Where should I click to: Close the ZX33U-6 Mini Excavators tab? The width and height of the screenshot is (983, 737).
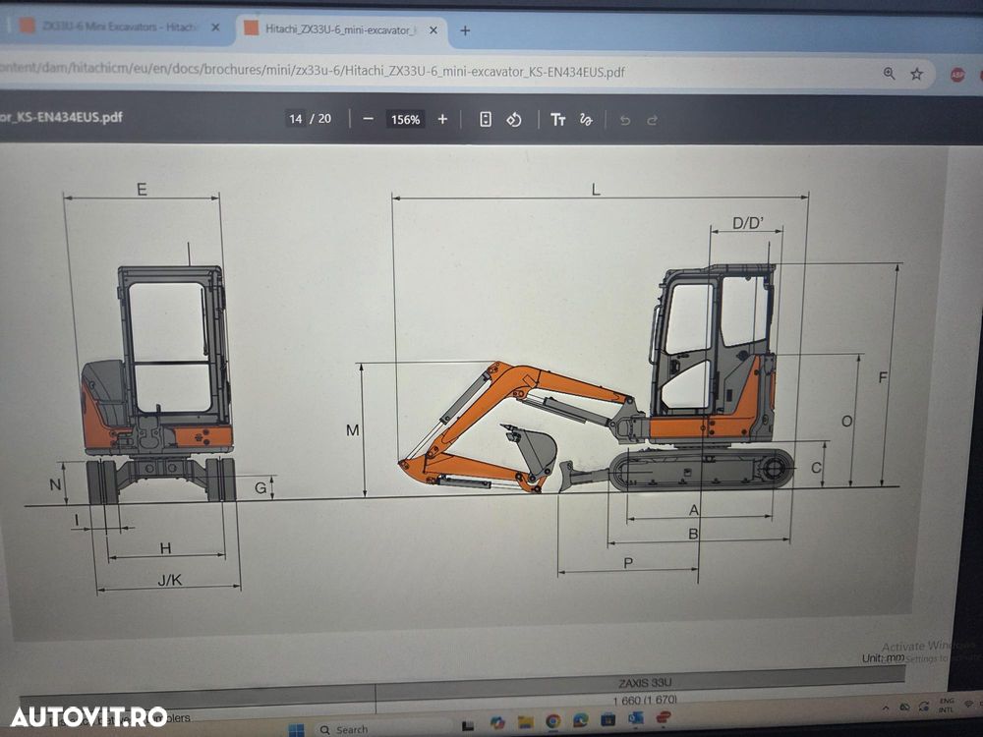point(215,28)
